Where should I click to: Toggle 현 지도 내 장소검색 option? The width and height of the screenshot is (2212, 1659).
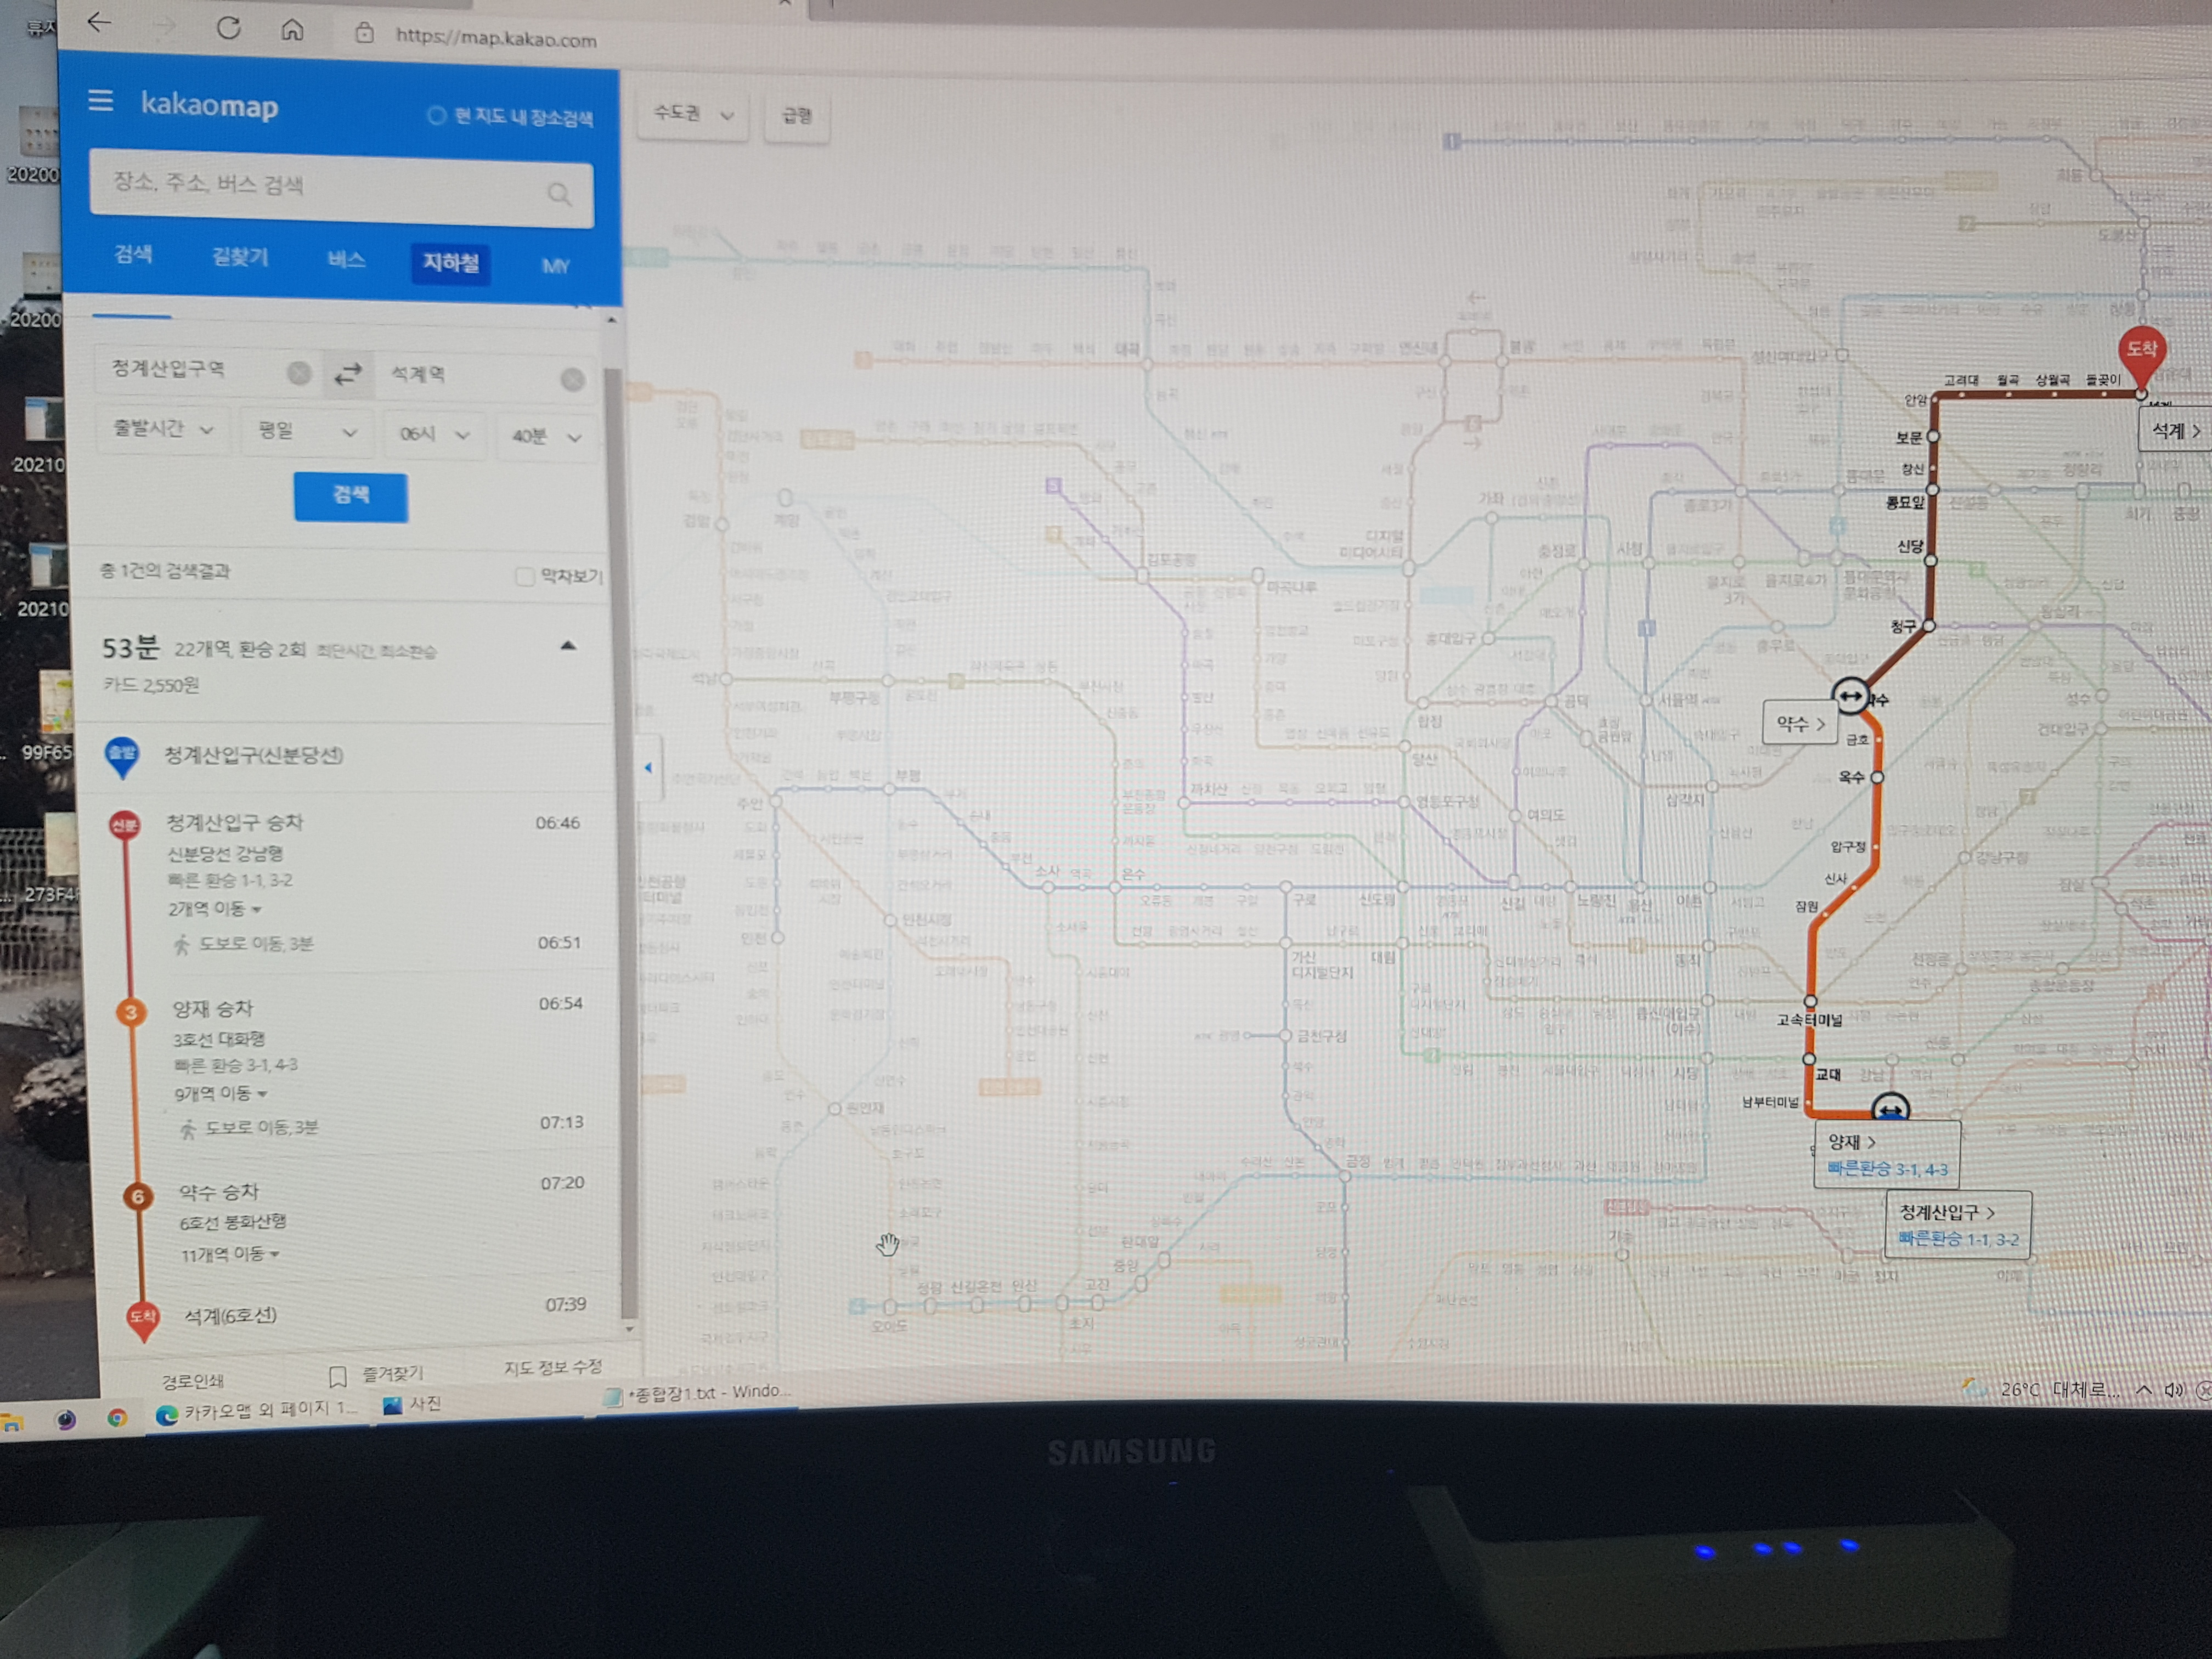(437, 116)
